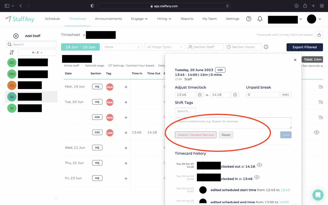This screenshot has height=205, width=328.
Task: View clocked out photo eye icon
Action: coord(259,165)
